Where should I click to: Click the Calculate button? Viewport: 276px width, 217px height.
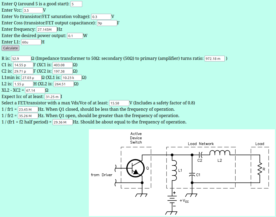point(10,48)
